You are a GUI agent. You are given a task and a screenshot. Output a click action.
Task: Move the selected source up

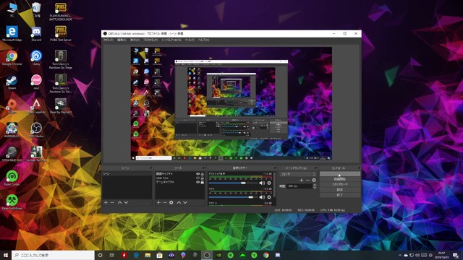click(x=179, y=202)
